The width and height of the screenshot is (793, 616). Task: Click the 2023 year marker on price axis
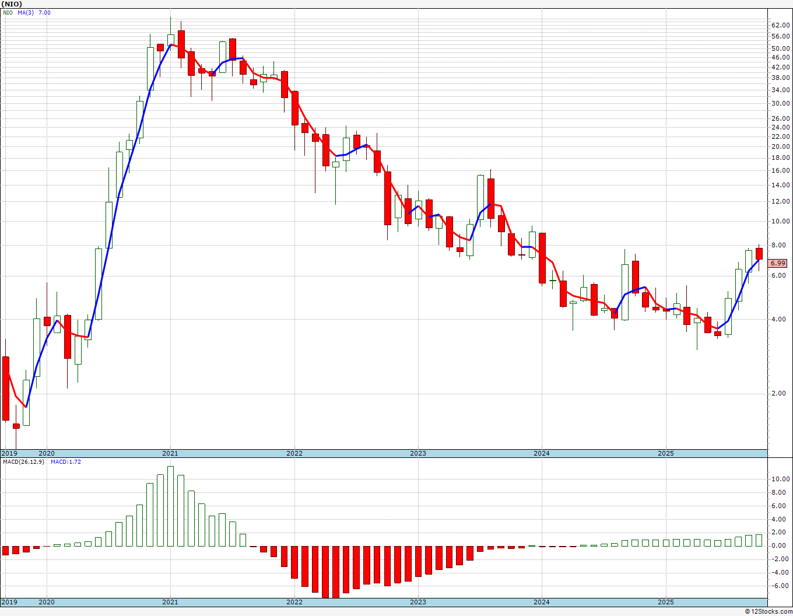[x=418, y=453]
